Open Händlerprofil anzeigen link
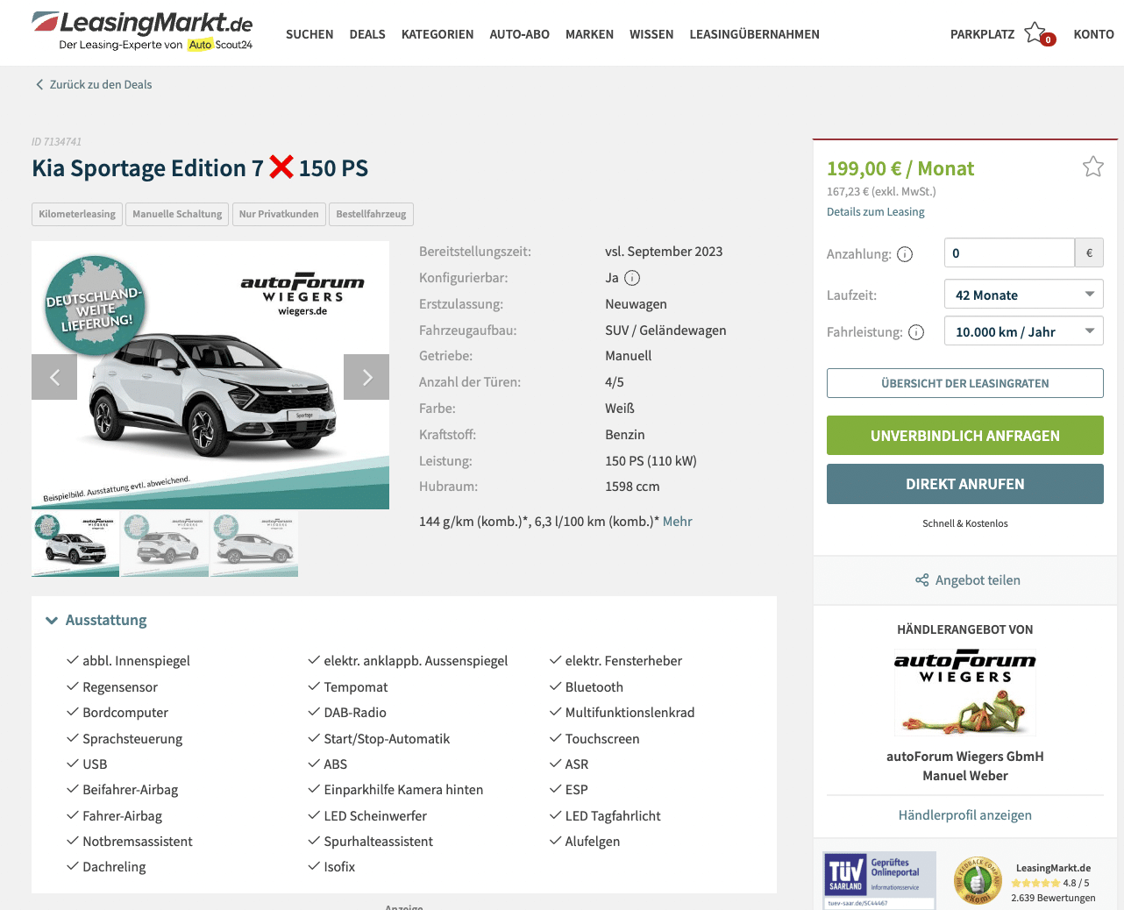 (x=964, y=815)
